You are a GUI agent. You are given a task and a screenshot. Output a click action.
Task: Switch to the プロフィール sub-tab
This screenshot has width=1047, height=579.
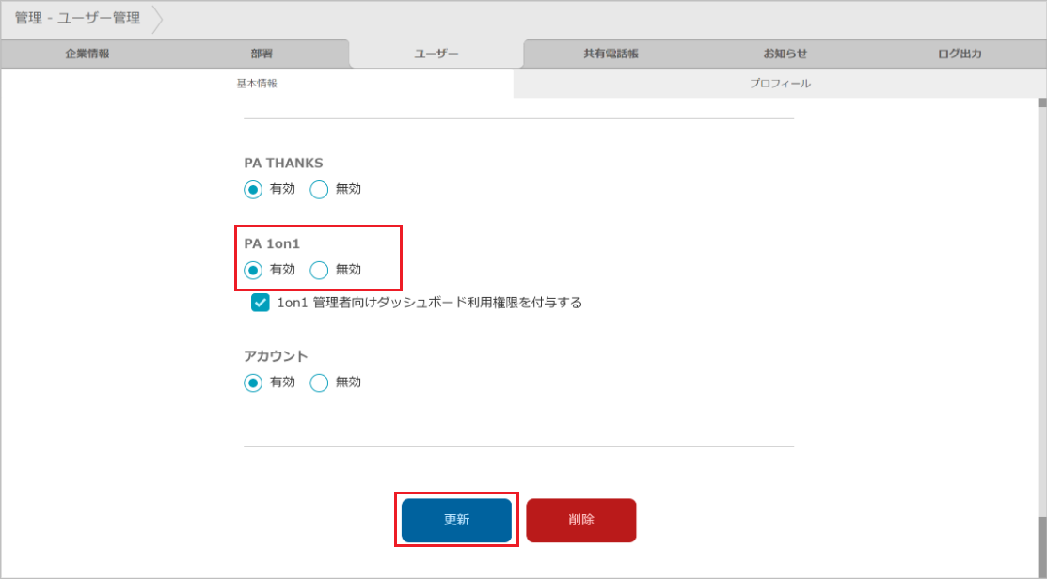[780, 84]
